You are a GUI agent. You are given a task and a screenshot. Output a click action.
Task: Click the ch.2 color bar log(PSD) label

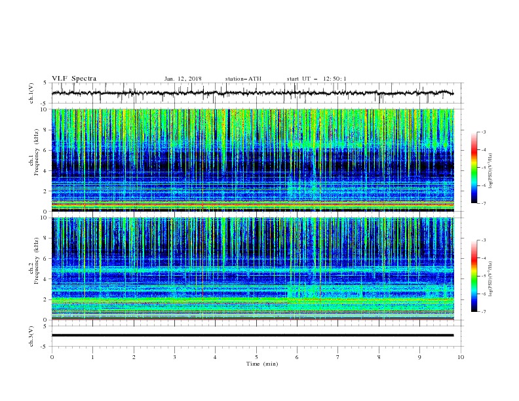pyautogui.click(x=490, y=279)
